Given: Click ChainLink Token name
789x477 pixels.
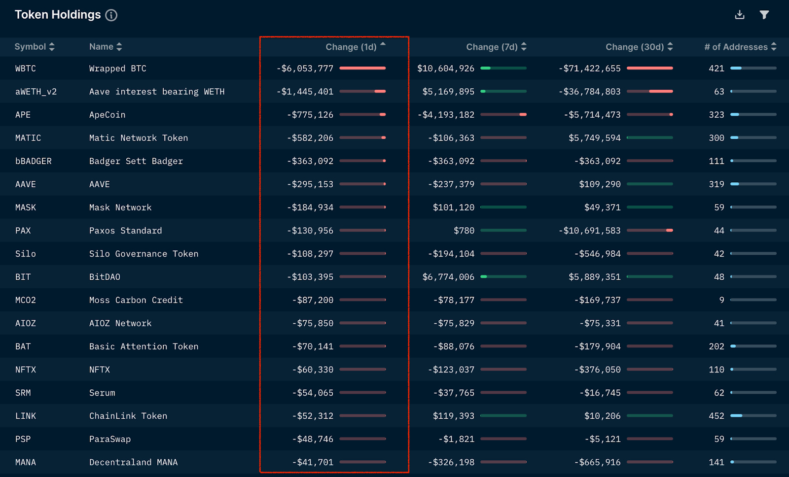Looking at the screenshot, I should pos(128,416).
